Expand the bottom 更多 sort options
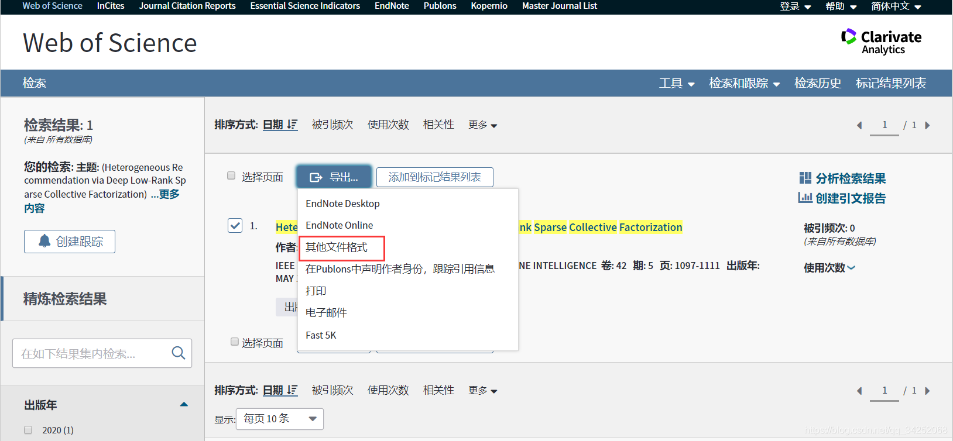This screenshot has width=953, height=441. [x=483, y=391]
